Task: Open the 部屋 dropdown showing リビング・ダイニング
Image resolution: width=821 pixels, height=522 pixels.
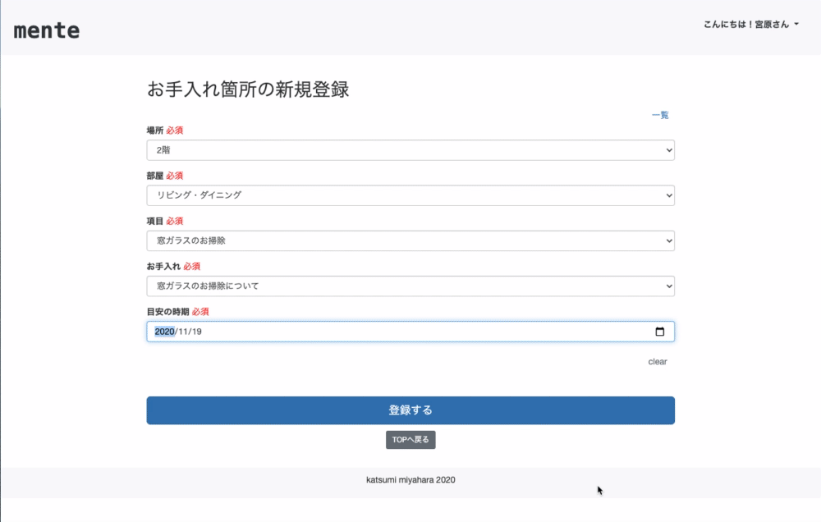Action: [x=410, y=195]
